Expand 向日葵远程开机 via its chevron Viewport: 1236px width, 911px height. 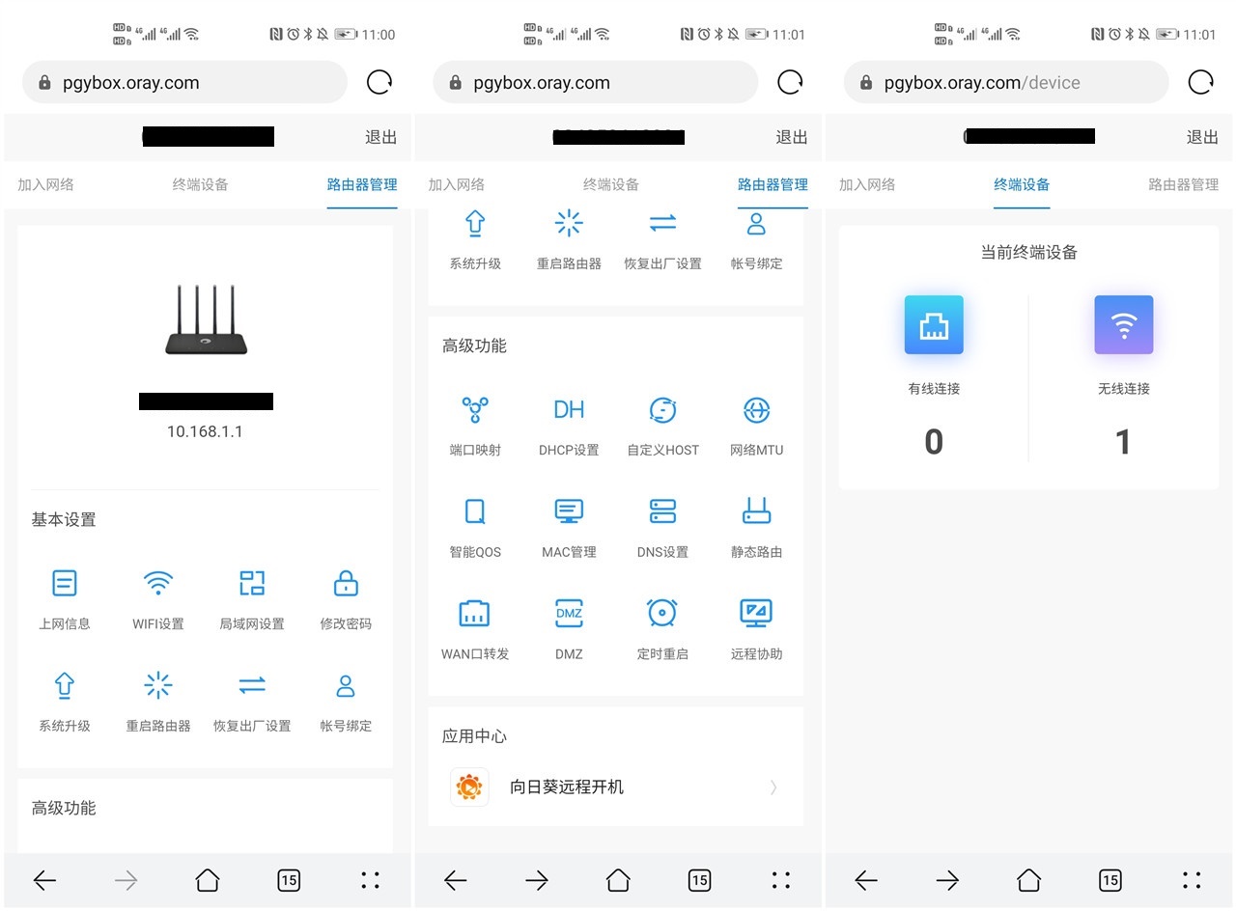coord(772,787)
